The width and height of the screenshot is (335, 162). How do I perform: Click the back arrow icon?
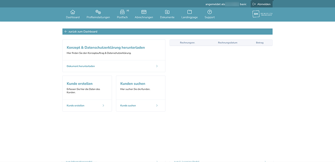click(x=66, y=32)
